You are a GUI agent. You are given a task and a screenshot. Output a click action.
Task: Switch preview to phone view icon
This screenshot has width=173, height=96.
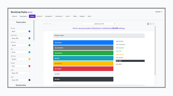click(153, 24)
